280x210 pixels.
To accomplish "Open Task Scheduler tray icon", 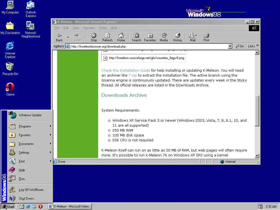I will (x=260, y=206).
